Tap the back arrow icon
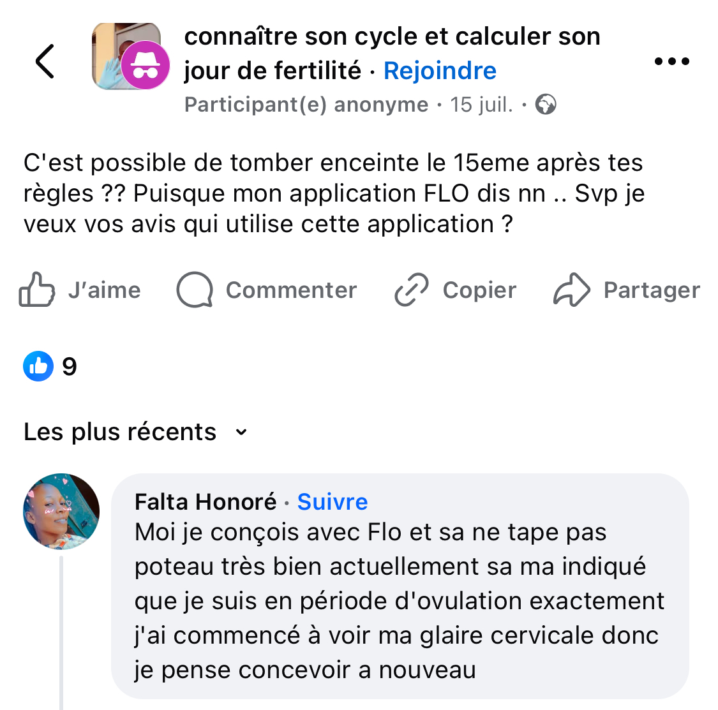Viewport: 718px width, 710px height. pyautogui.click(x=45, y=61)
